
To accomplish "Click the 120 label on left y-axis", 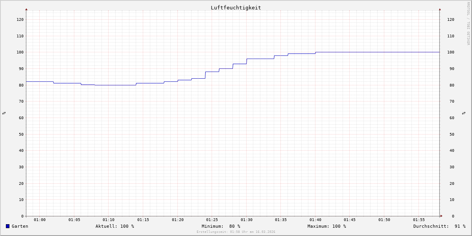I will point(20,19).
